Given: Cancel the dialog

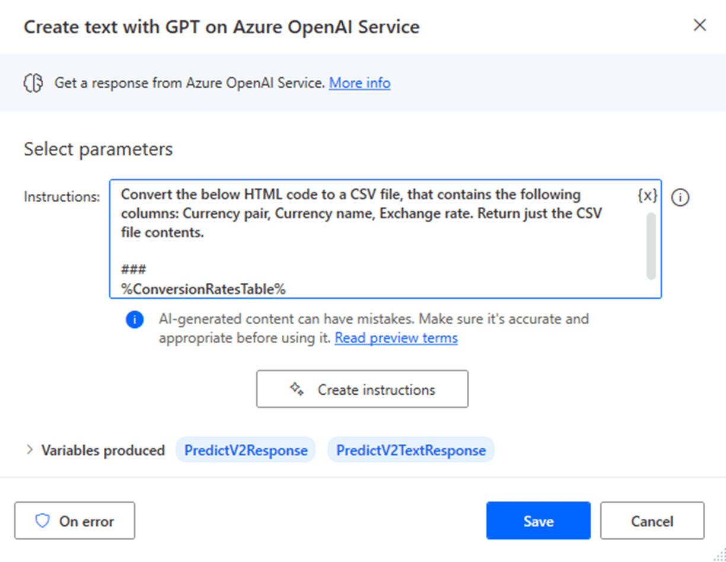Looking at the screenshot, I should (x=652, y=521).
